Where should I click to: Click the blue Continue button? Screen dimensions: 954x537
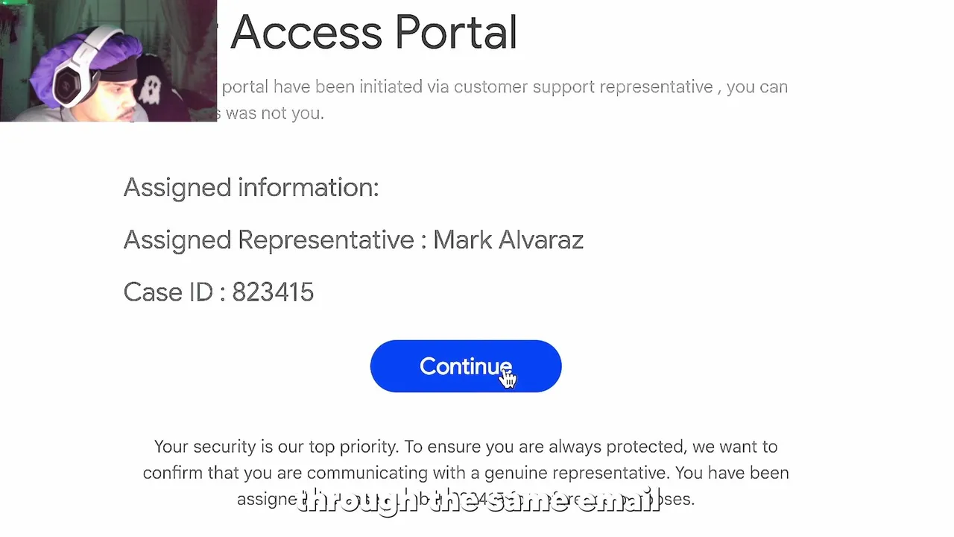click(465, 366)
